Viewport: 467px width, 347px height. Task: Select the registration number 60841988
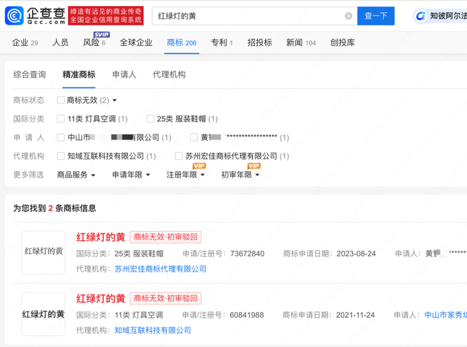pyautogui.click(x=247, y=315)
